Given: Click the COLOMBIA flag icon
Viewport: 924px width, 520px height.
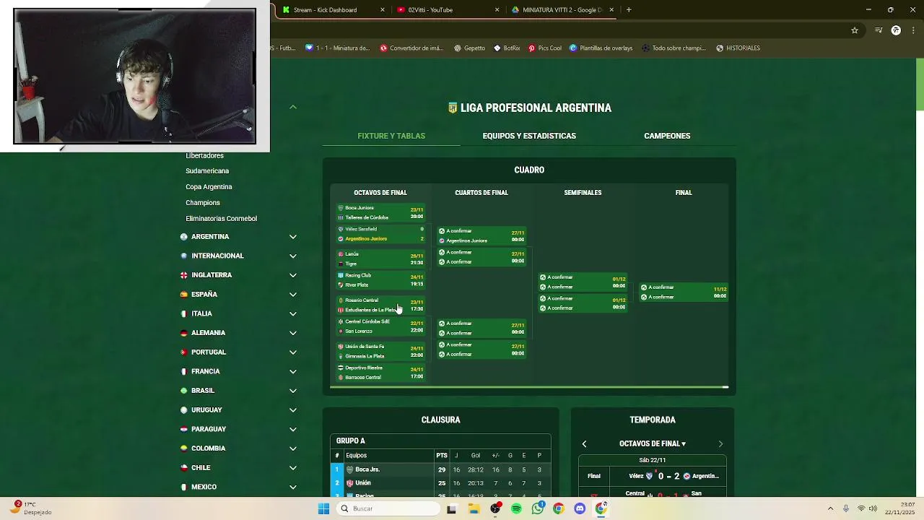Looking at the screenshot, I should (184, 448).
